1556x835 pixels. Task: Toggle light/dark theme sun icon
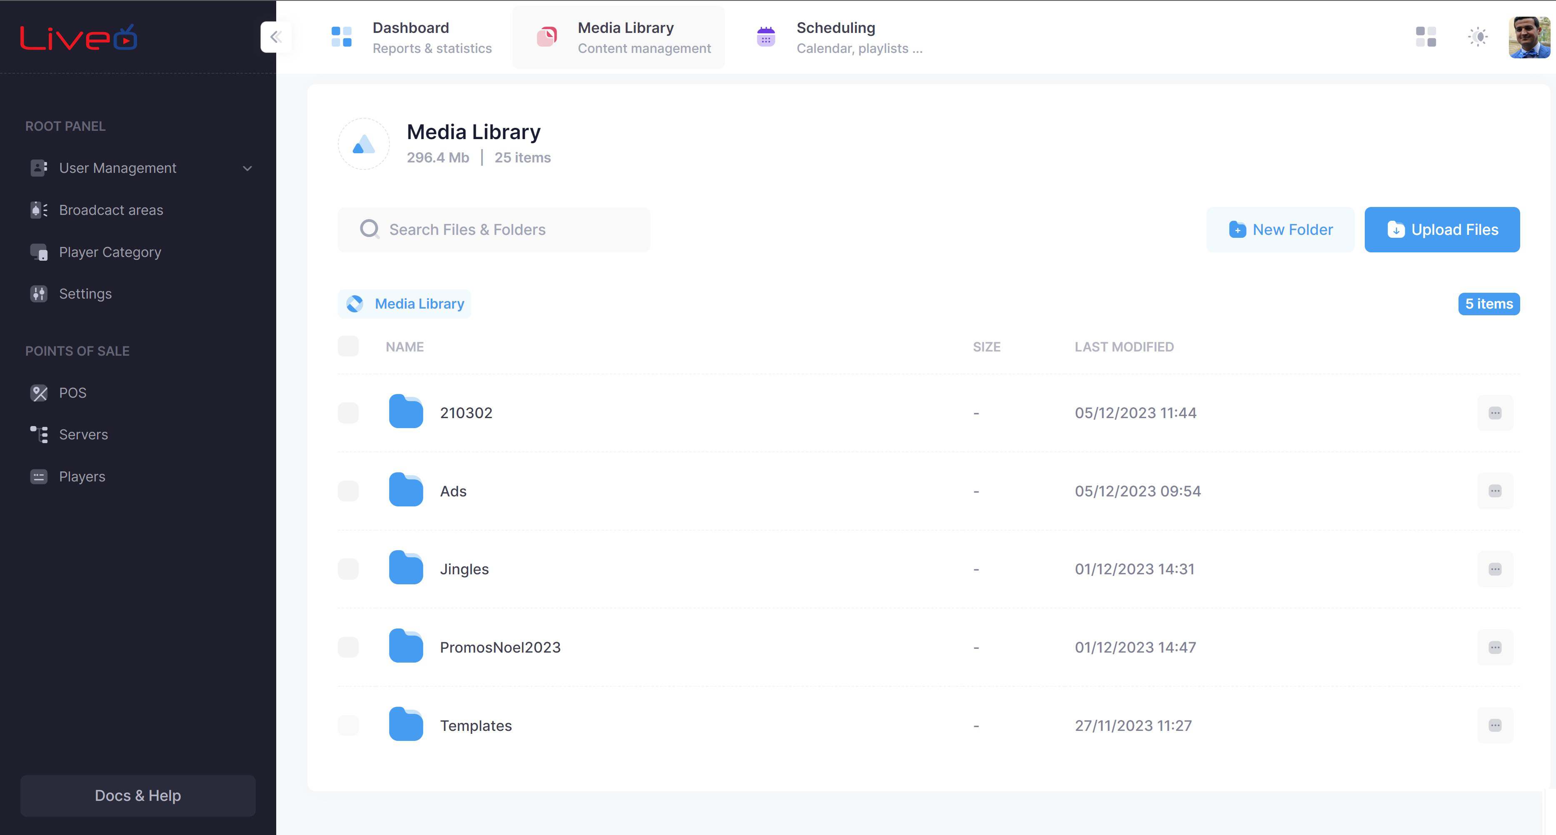(1478, 37)
